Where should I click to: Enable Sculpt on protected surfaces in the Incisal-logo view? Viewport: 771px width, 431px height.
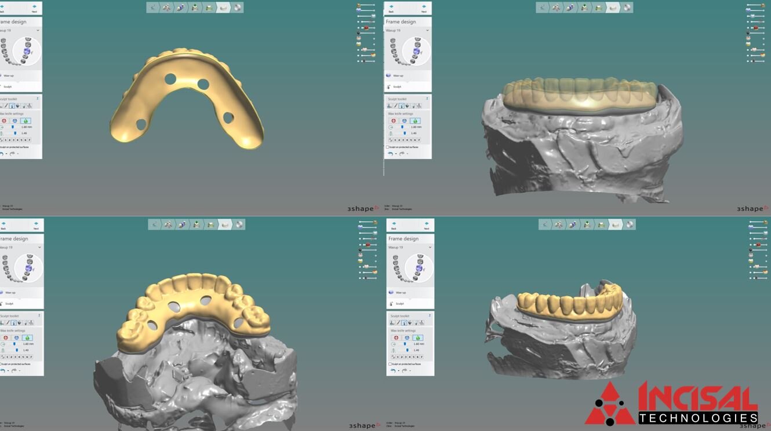(390, 364)
